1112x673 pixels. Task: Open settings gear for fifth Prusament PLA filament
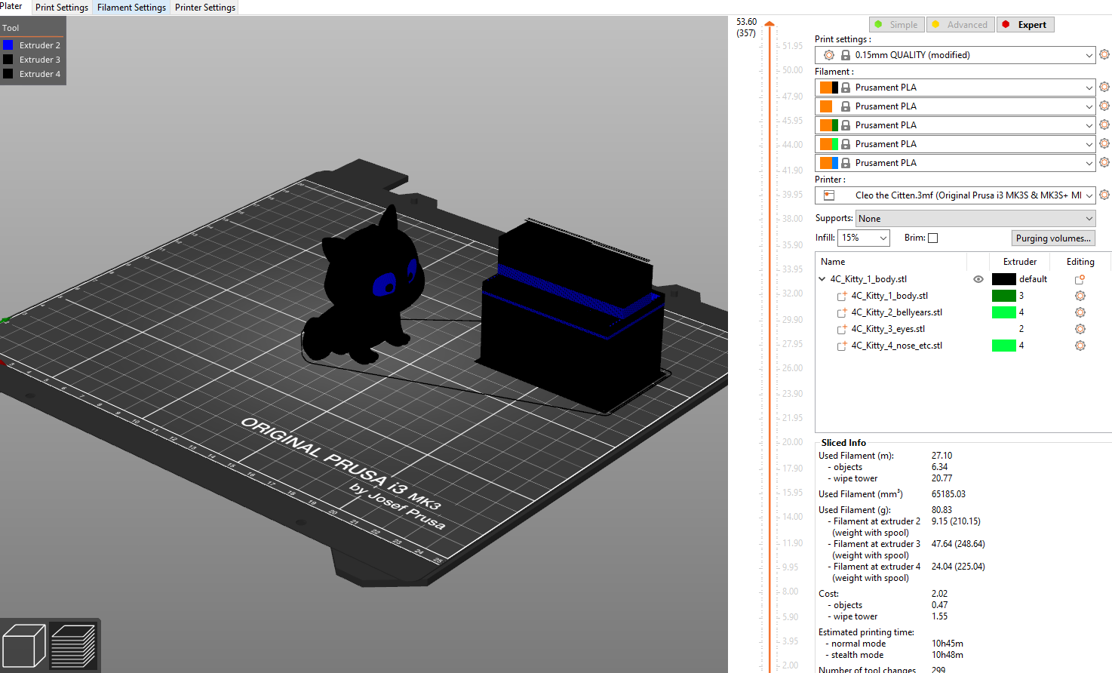tap(1104, 162)
